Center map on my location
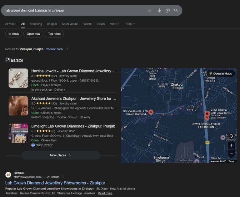Image resolution: width=240 pixels, height=197 pixels. tap(231, 136)
